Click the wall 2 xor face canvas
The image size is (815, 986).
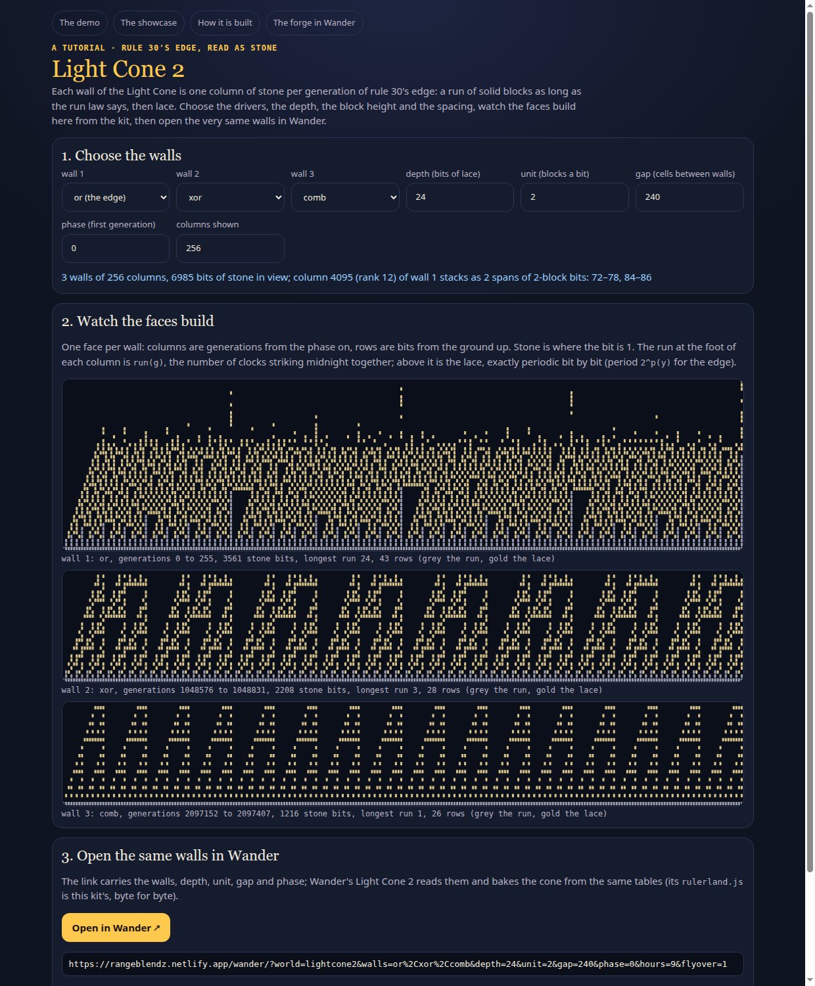tap(402, 626)
